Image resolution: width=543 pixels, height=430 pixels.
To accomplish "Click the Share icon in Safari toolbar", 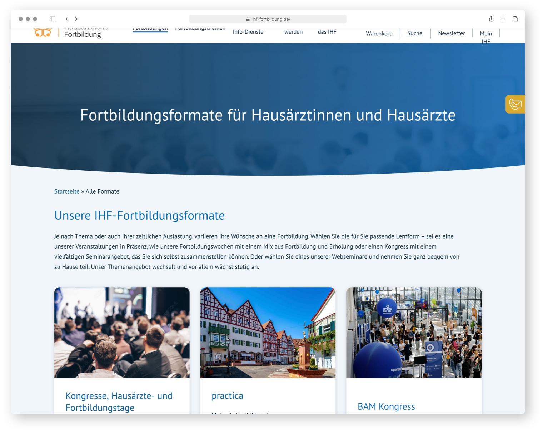I will 491,19.
